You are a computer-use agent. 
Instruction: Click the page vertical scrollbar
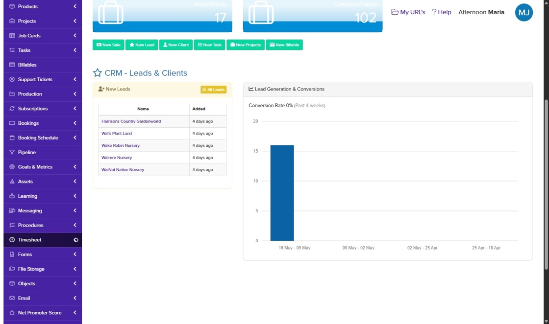tap(546, 185)
